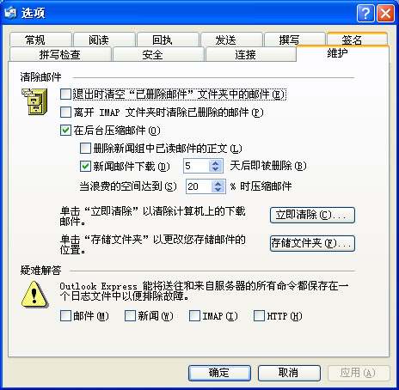
Task: Click the filing cabinet icon under 清除邮件
Action: 34,101
